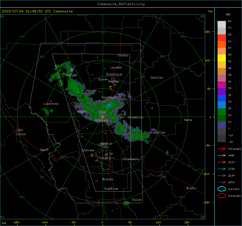Select the purple 36-39 dBZ swatch
Screen dimensions: 242x226
point(222,92)
